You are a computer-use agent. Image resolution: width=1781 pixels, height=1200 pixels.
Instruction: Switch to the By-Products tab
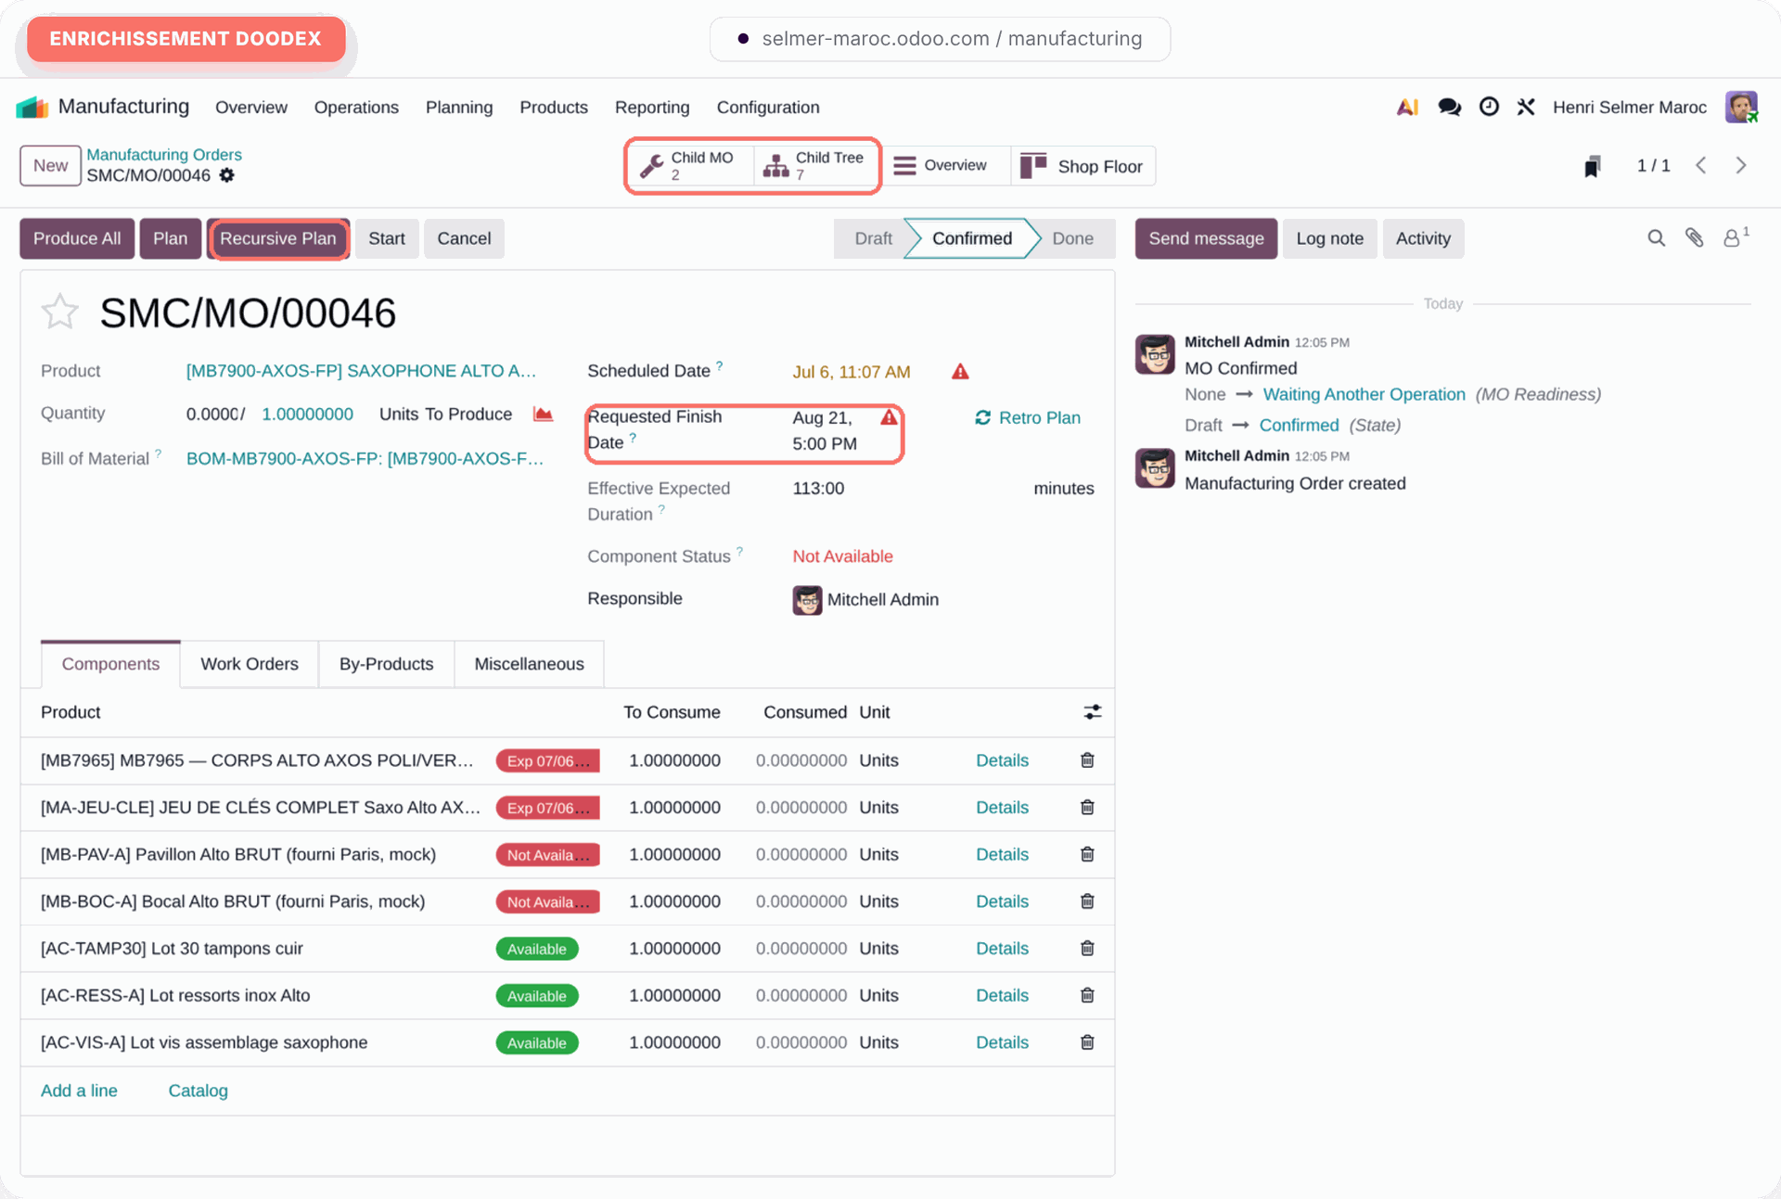click(387, 664)
